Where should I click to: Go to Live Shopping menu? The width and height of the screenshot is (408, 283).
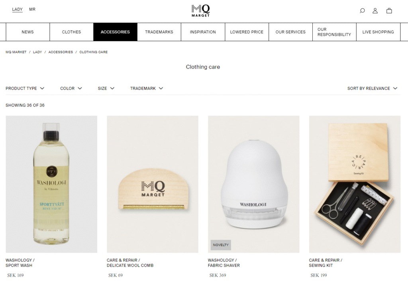click(378, 32)
